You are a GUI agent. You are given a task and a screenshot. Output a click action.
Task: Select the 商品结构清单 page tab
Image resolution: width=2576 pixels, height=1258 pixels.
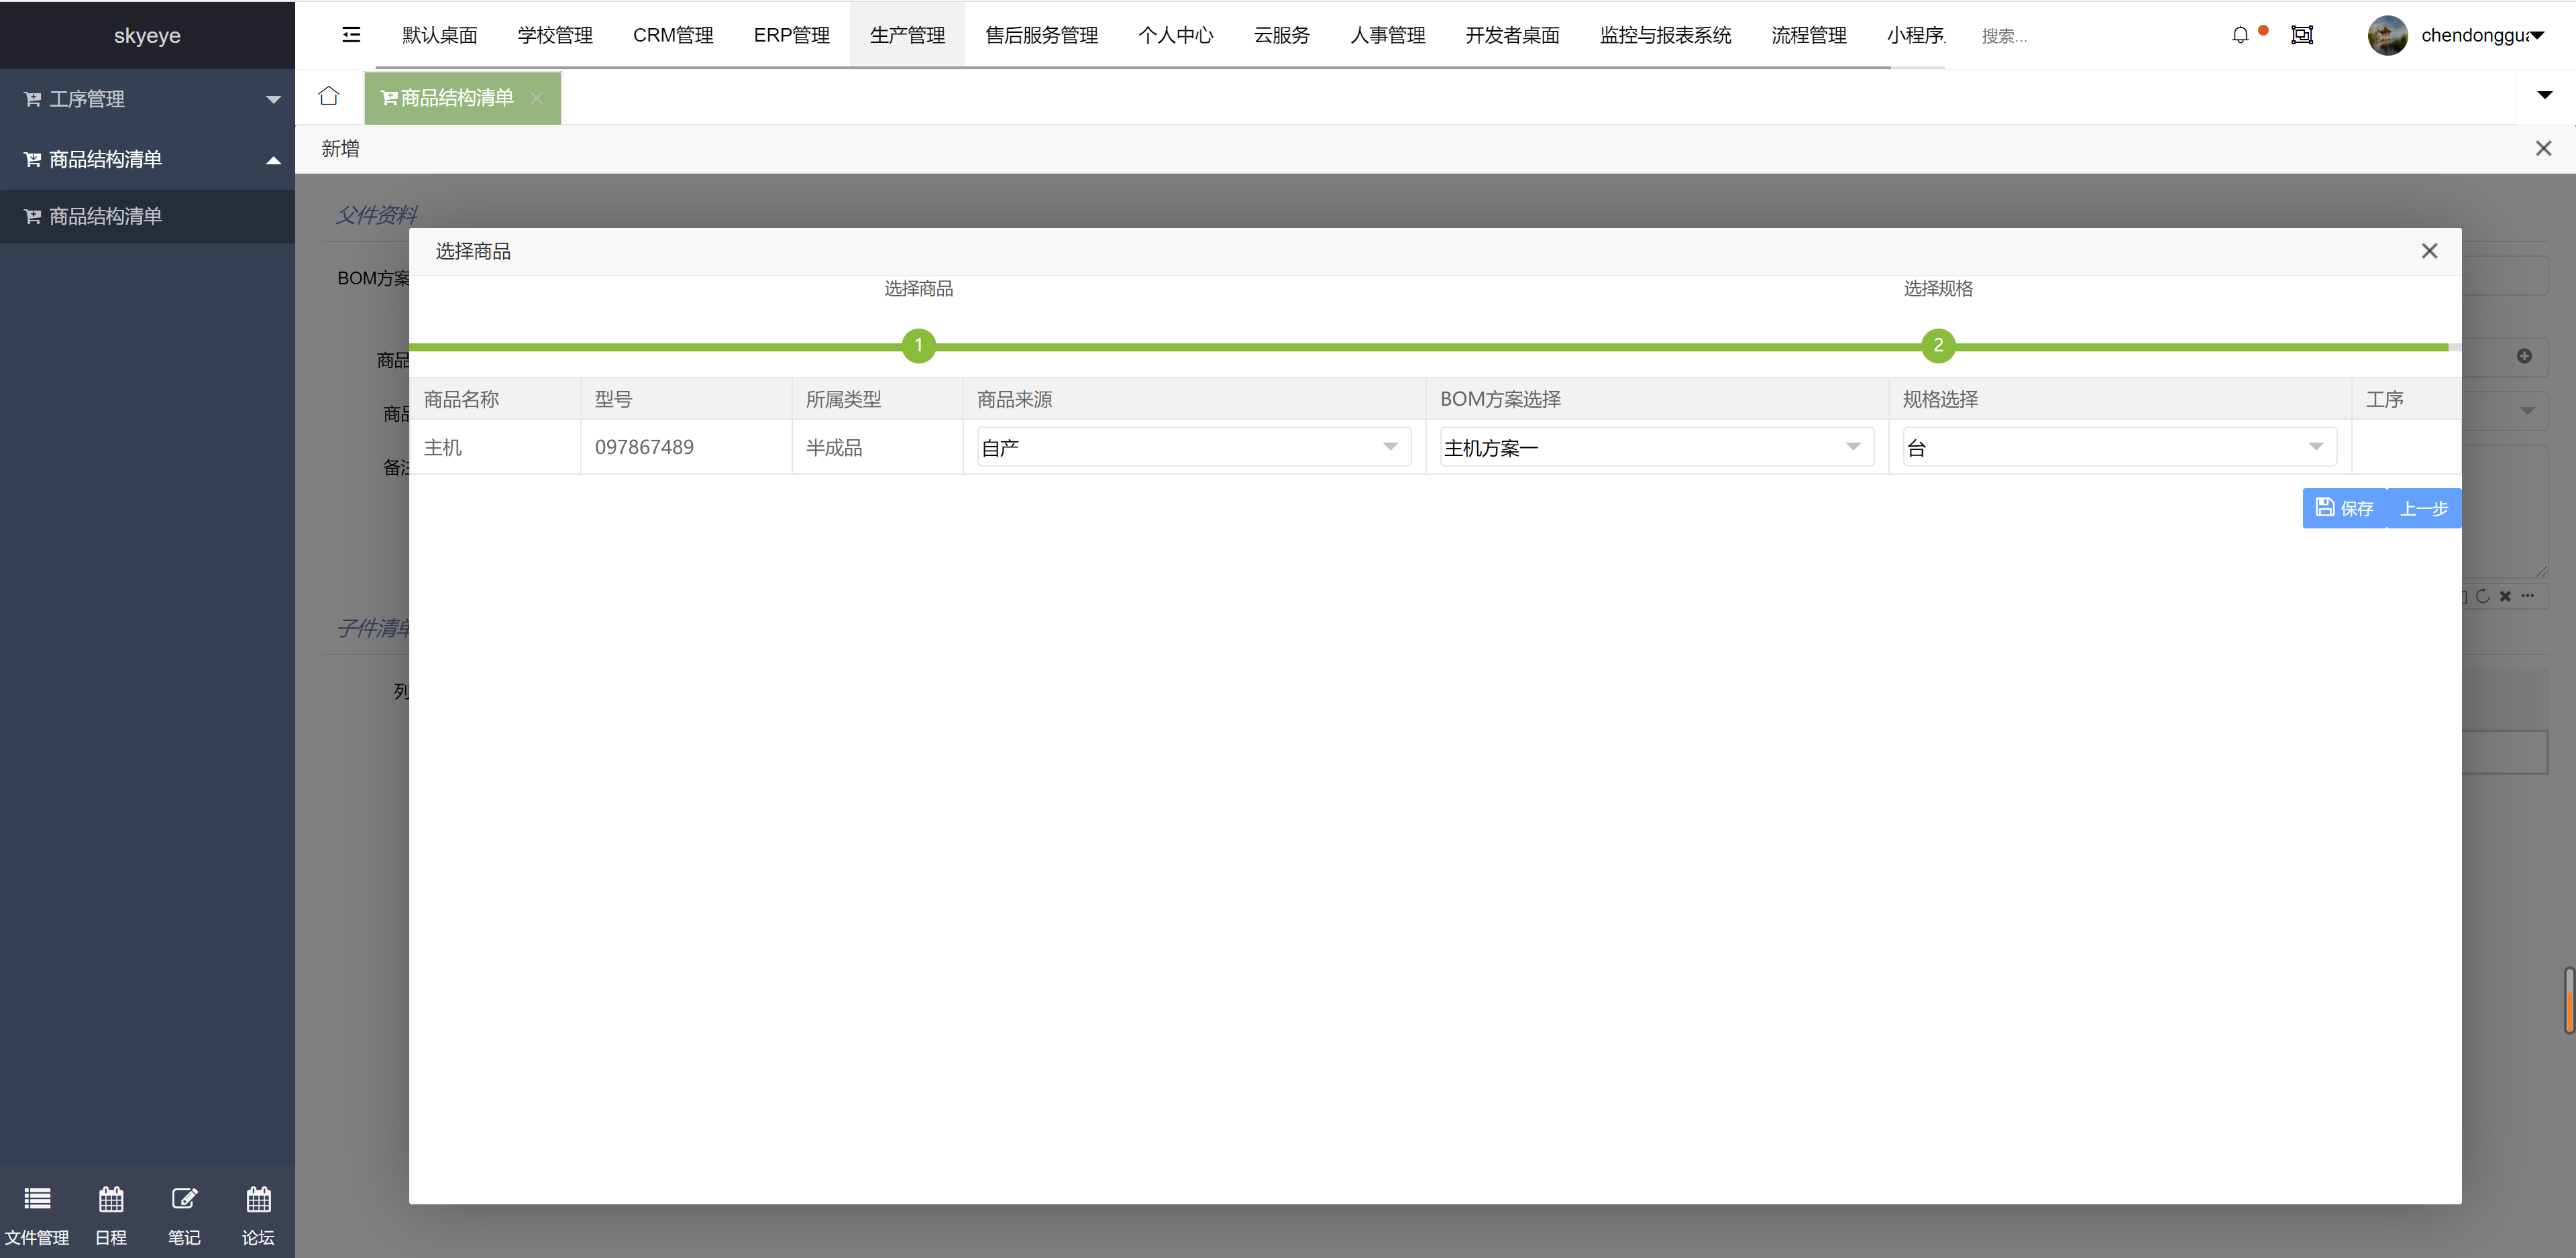pos(462,98)
